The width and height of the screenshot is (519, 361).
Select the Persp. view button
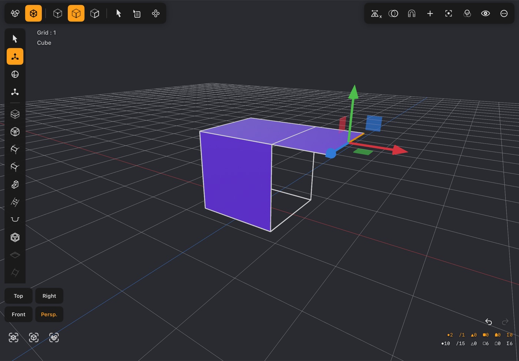pyautogui.click(x=49, y=314)
